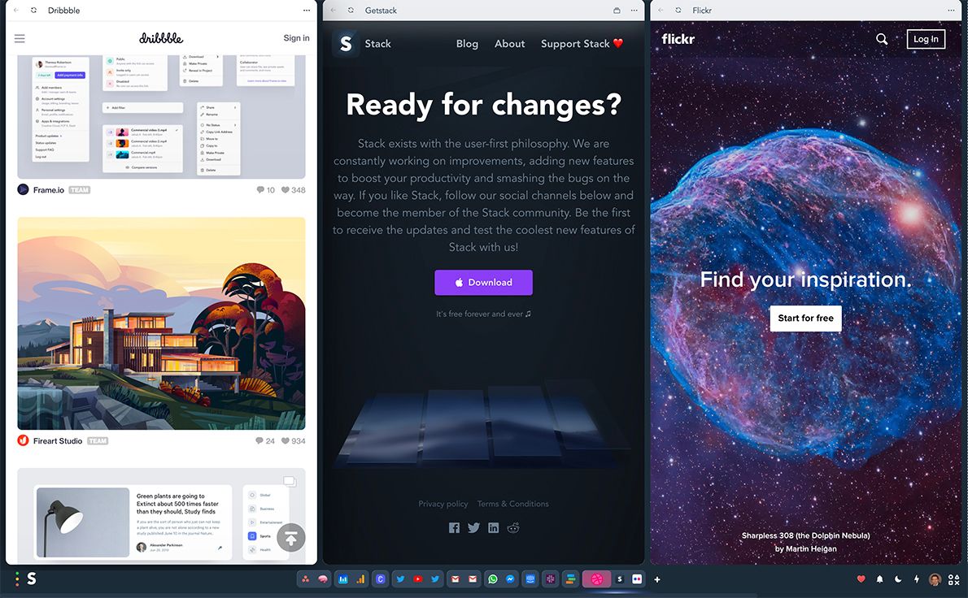
Task: Click the search magnifier on Flickr
Action: (x=882, y=38)
